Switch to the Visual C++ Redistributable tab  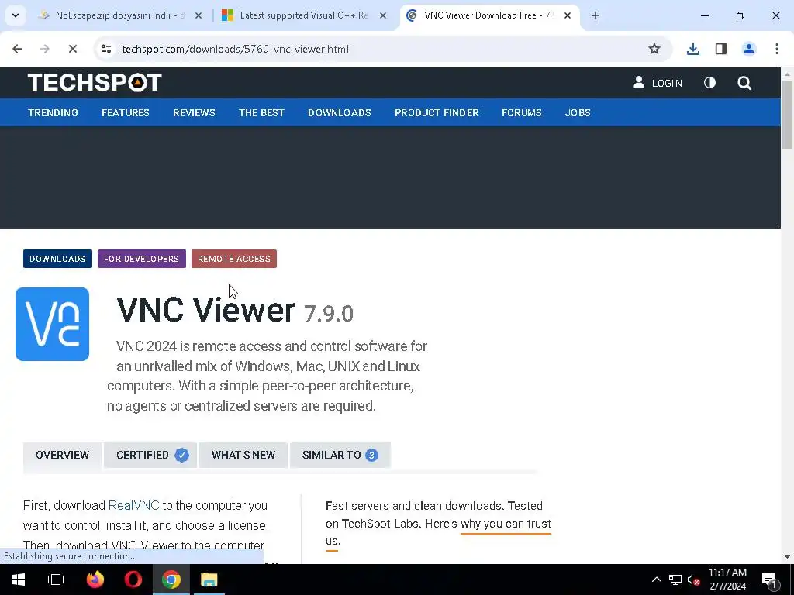tap(304, 15)
